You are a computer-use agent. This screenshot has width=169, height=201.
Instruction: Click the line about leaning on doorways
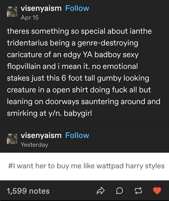83,101
